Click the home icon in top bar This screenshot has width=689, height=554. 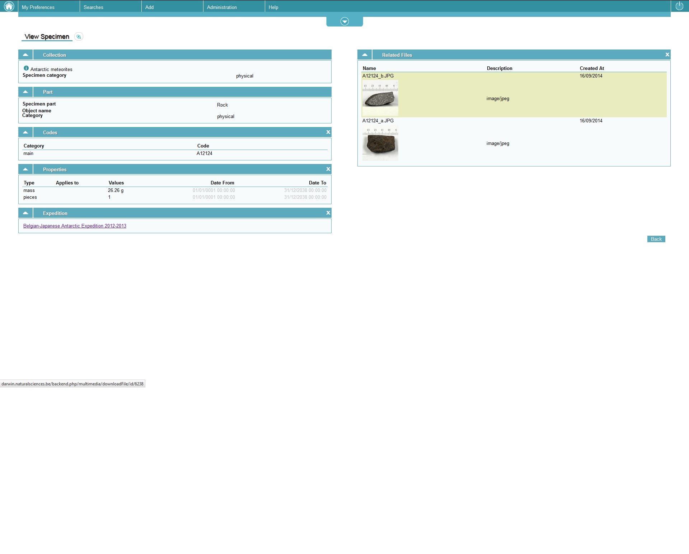tap(9, 6)
